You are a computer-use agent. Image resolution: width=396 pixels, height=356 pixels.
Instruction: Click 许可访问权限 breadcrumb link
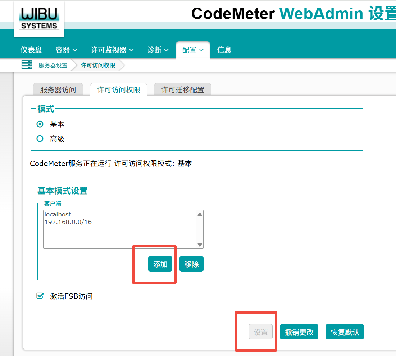98,65
